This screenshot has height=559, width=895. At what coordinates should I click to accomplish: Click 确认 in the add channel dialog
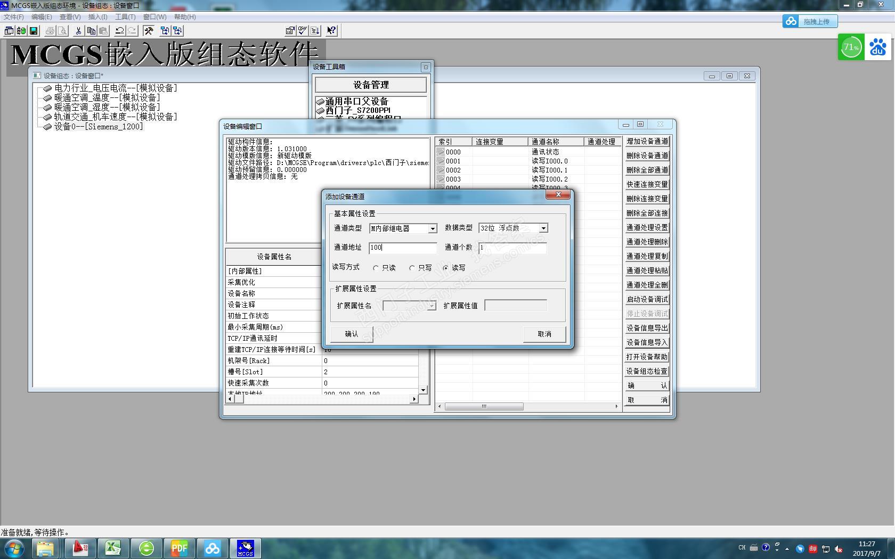tap(352, 334)
